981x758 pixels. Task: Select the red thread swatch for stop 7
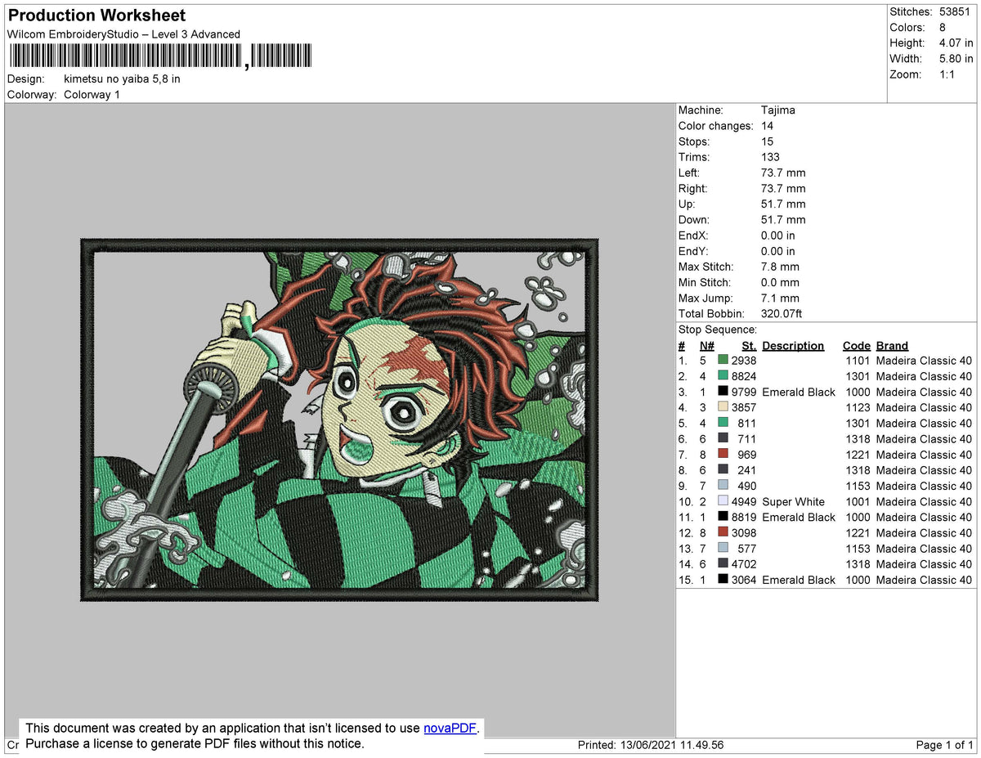(724, 455)
